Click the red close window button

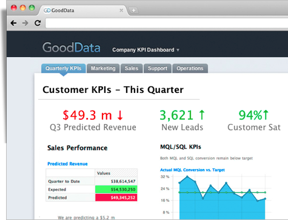14,8
